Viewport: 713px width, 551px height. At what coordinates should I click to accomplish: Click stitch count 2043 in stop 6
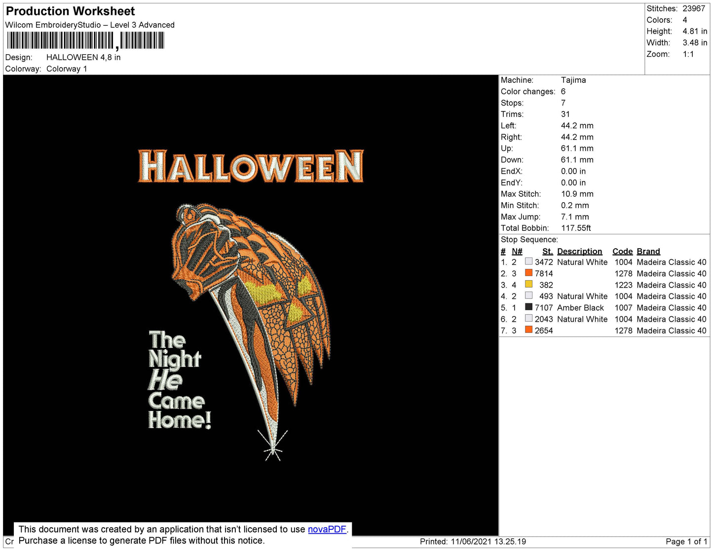point(544,319)
